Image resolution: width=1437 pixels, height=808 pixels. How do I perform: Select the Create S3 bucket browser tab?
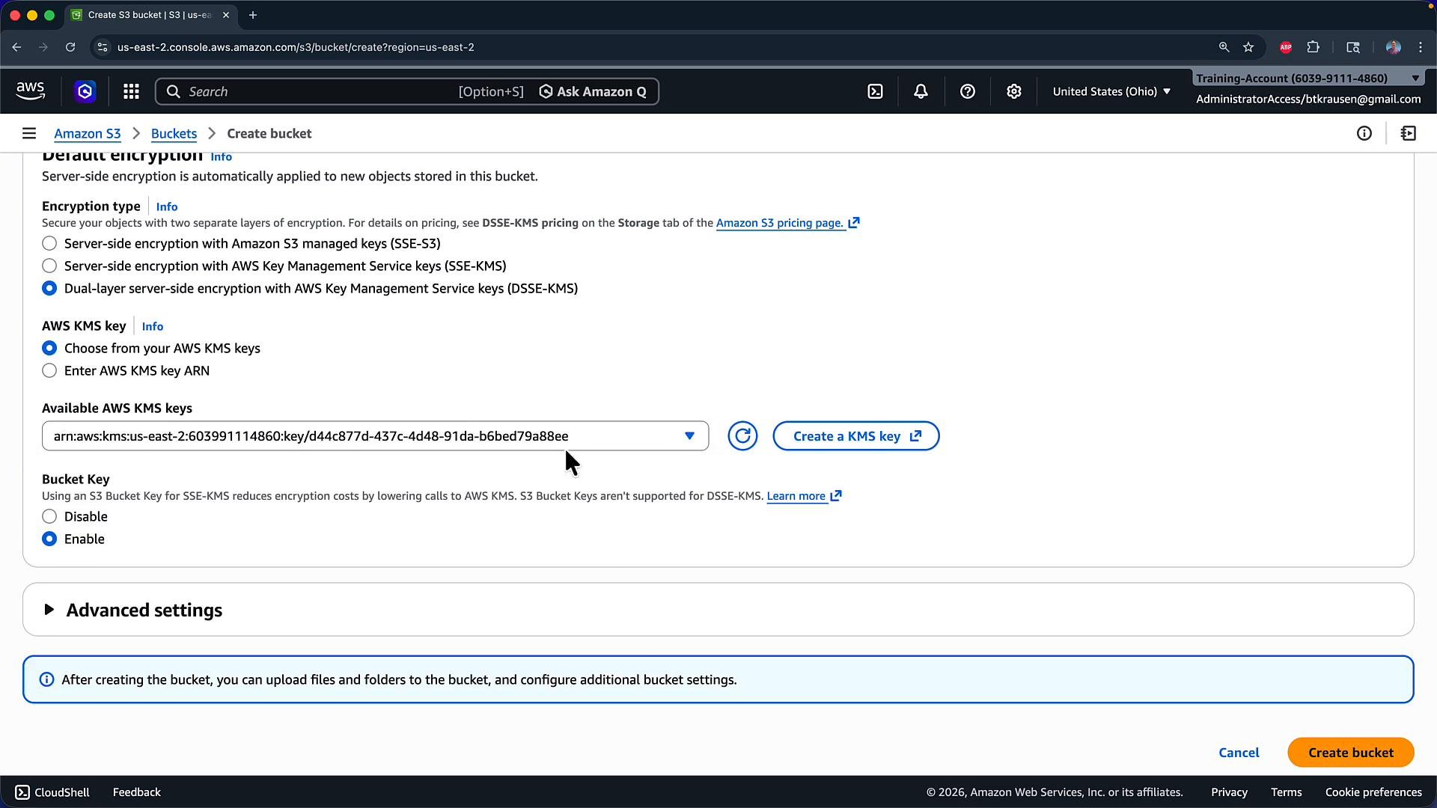coord(150,15)
